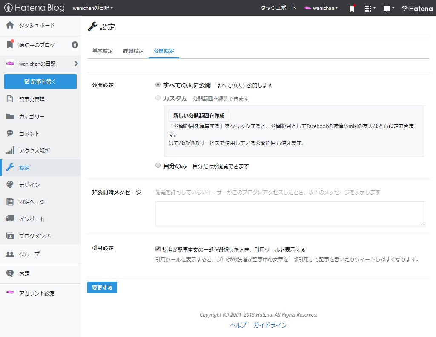436x337 pixels.
Task: Click the wrench icon beside sidebar 設定
Action: [10, 167]
